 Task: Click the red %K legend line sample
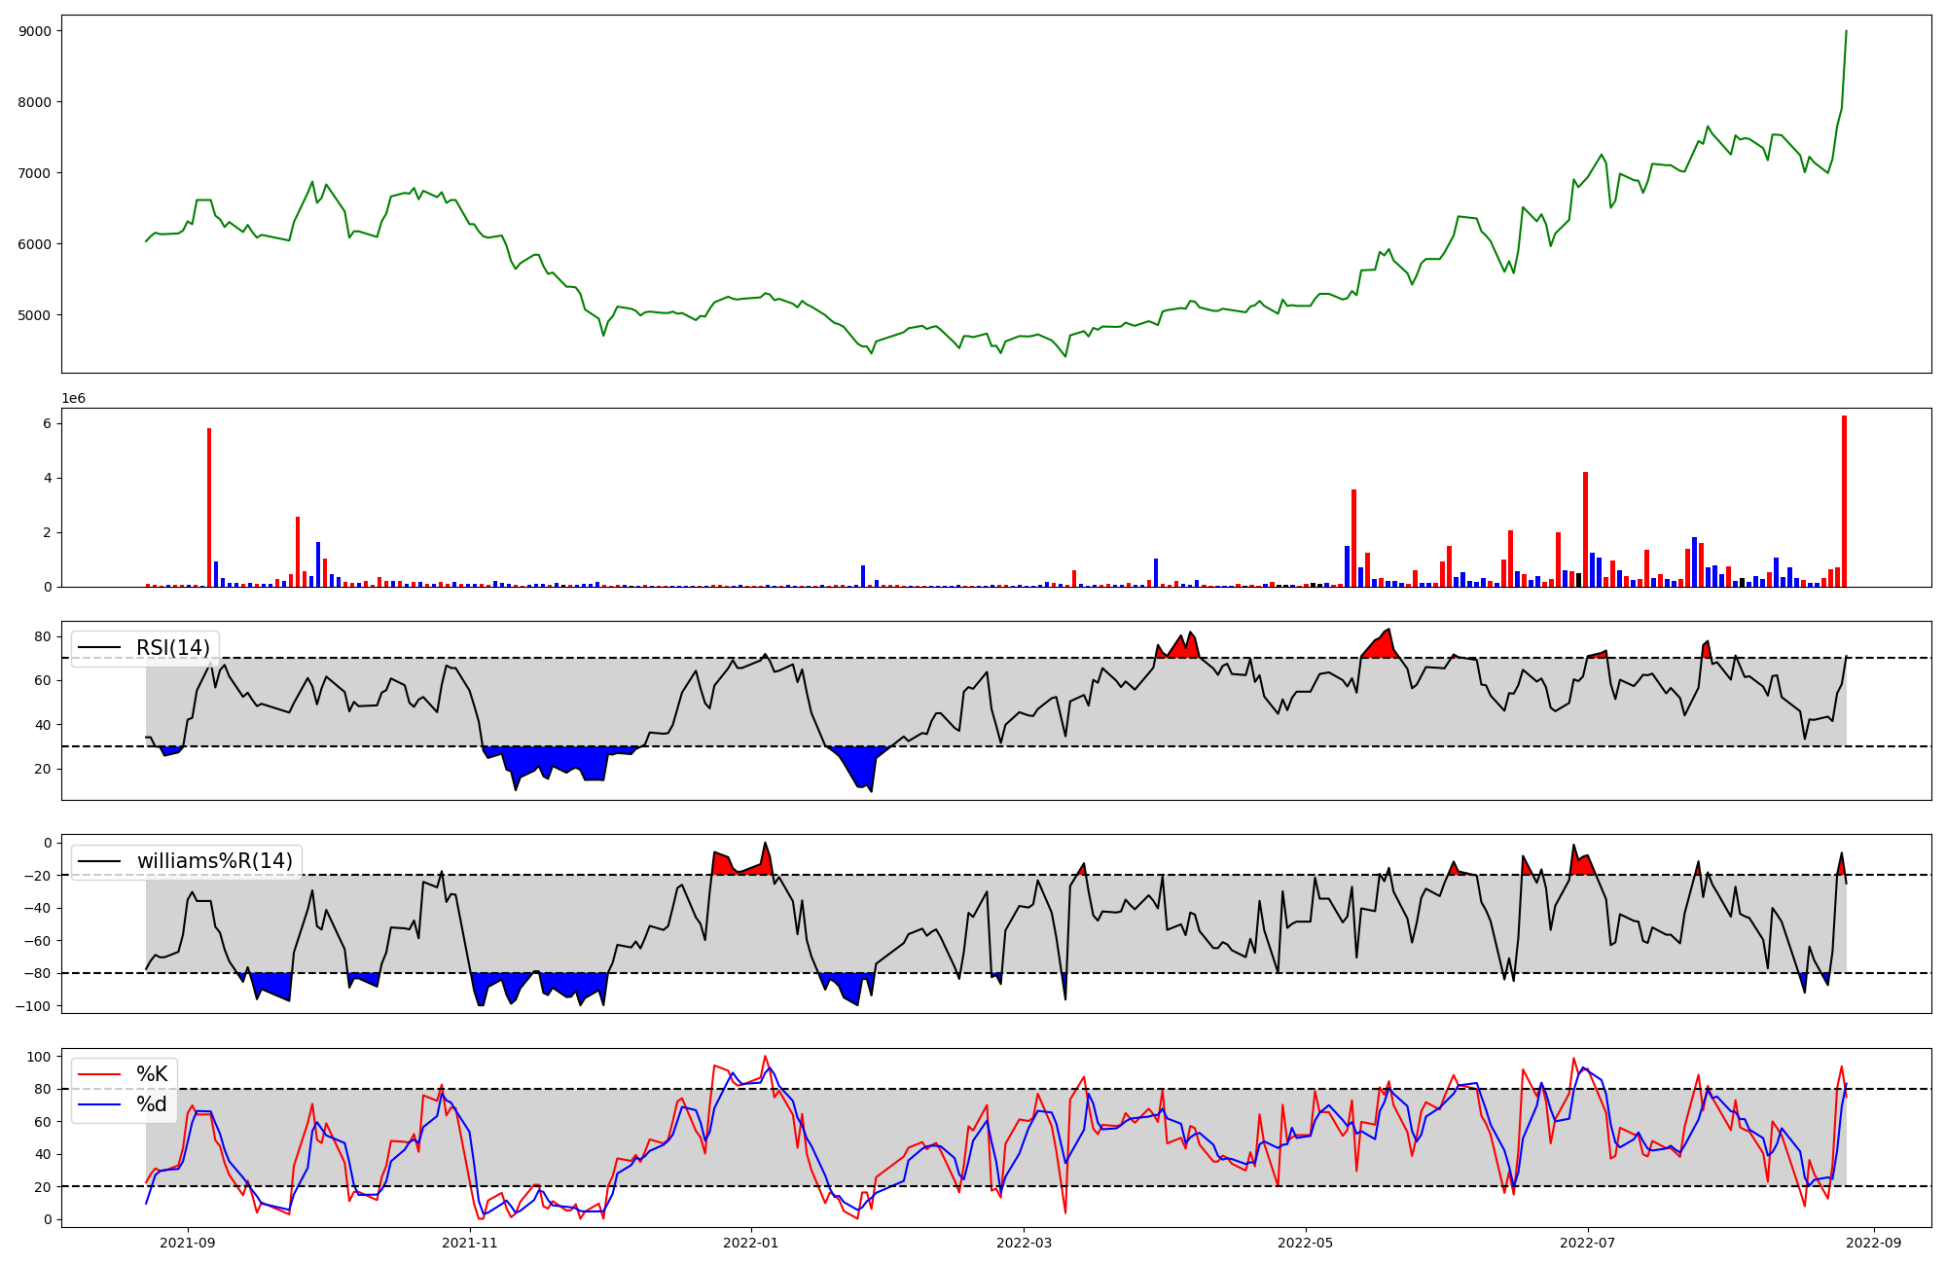(99, 1074)
